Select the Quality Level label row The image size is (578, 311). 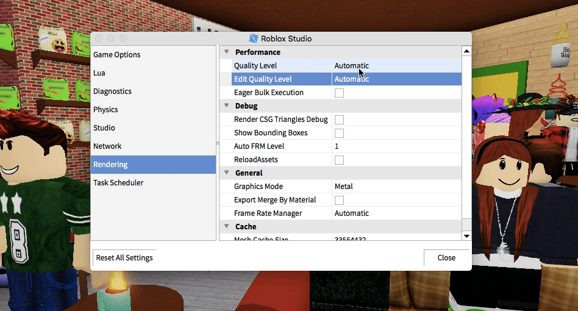click(255, 66)
